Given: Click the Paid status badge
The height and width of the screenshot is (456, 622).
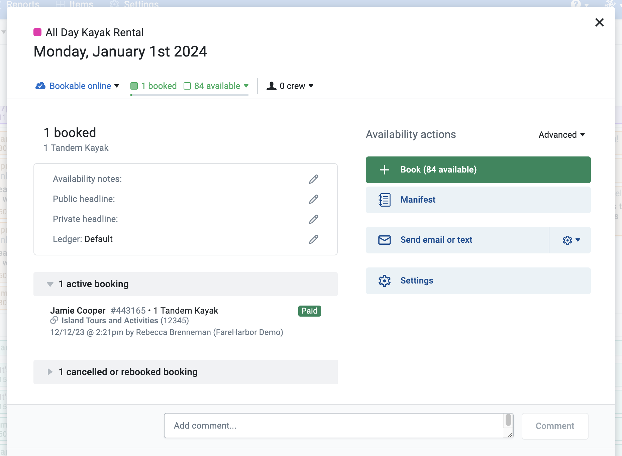Looking at the screenshot, I should pos(309,311).
